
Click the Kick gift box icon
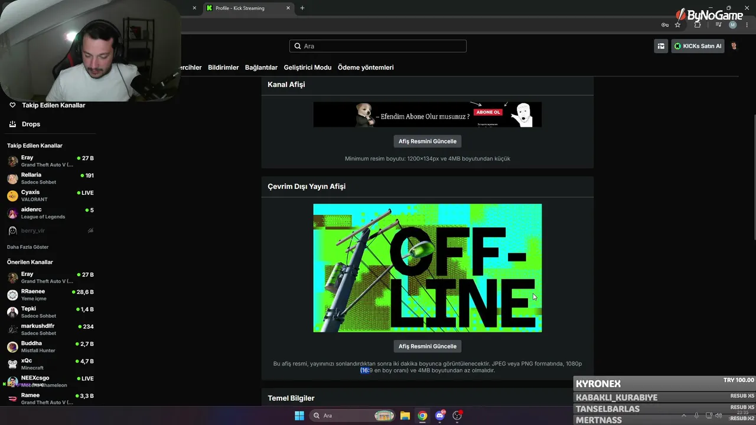coord(661,46)
